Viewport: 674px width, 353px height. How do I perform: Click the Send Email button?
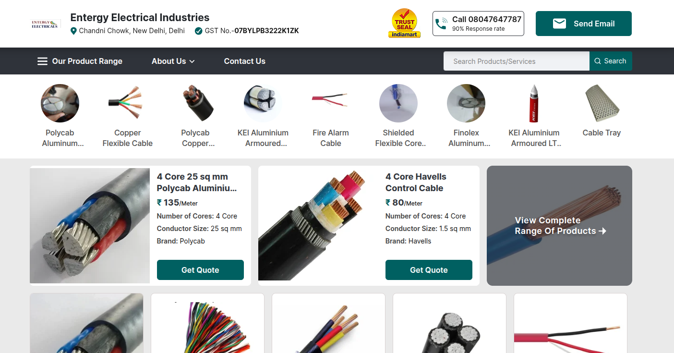(x=583, y=24)
